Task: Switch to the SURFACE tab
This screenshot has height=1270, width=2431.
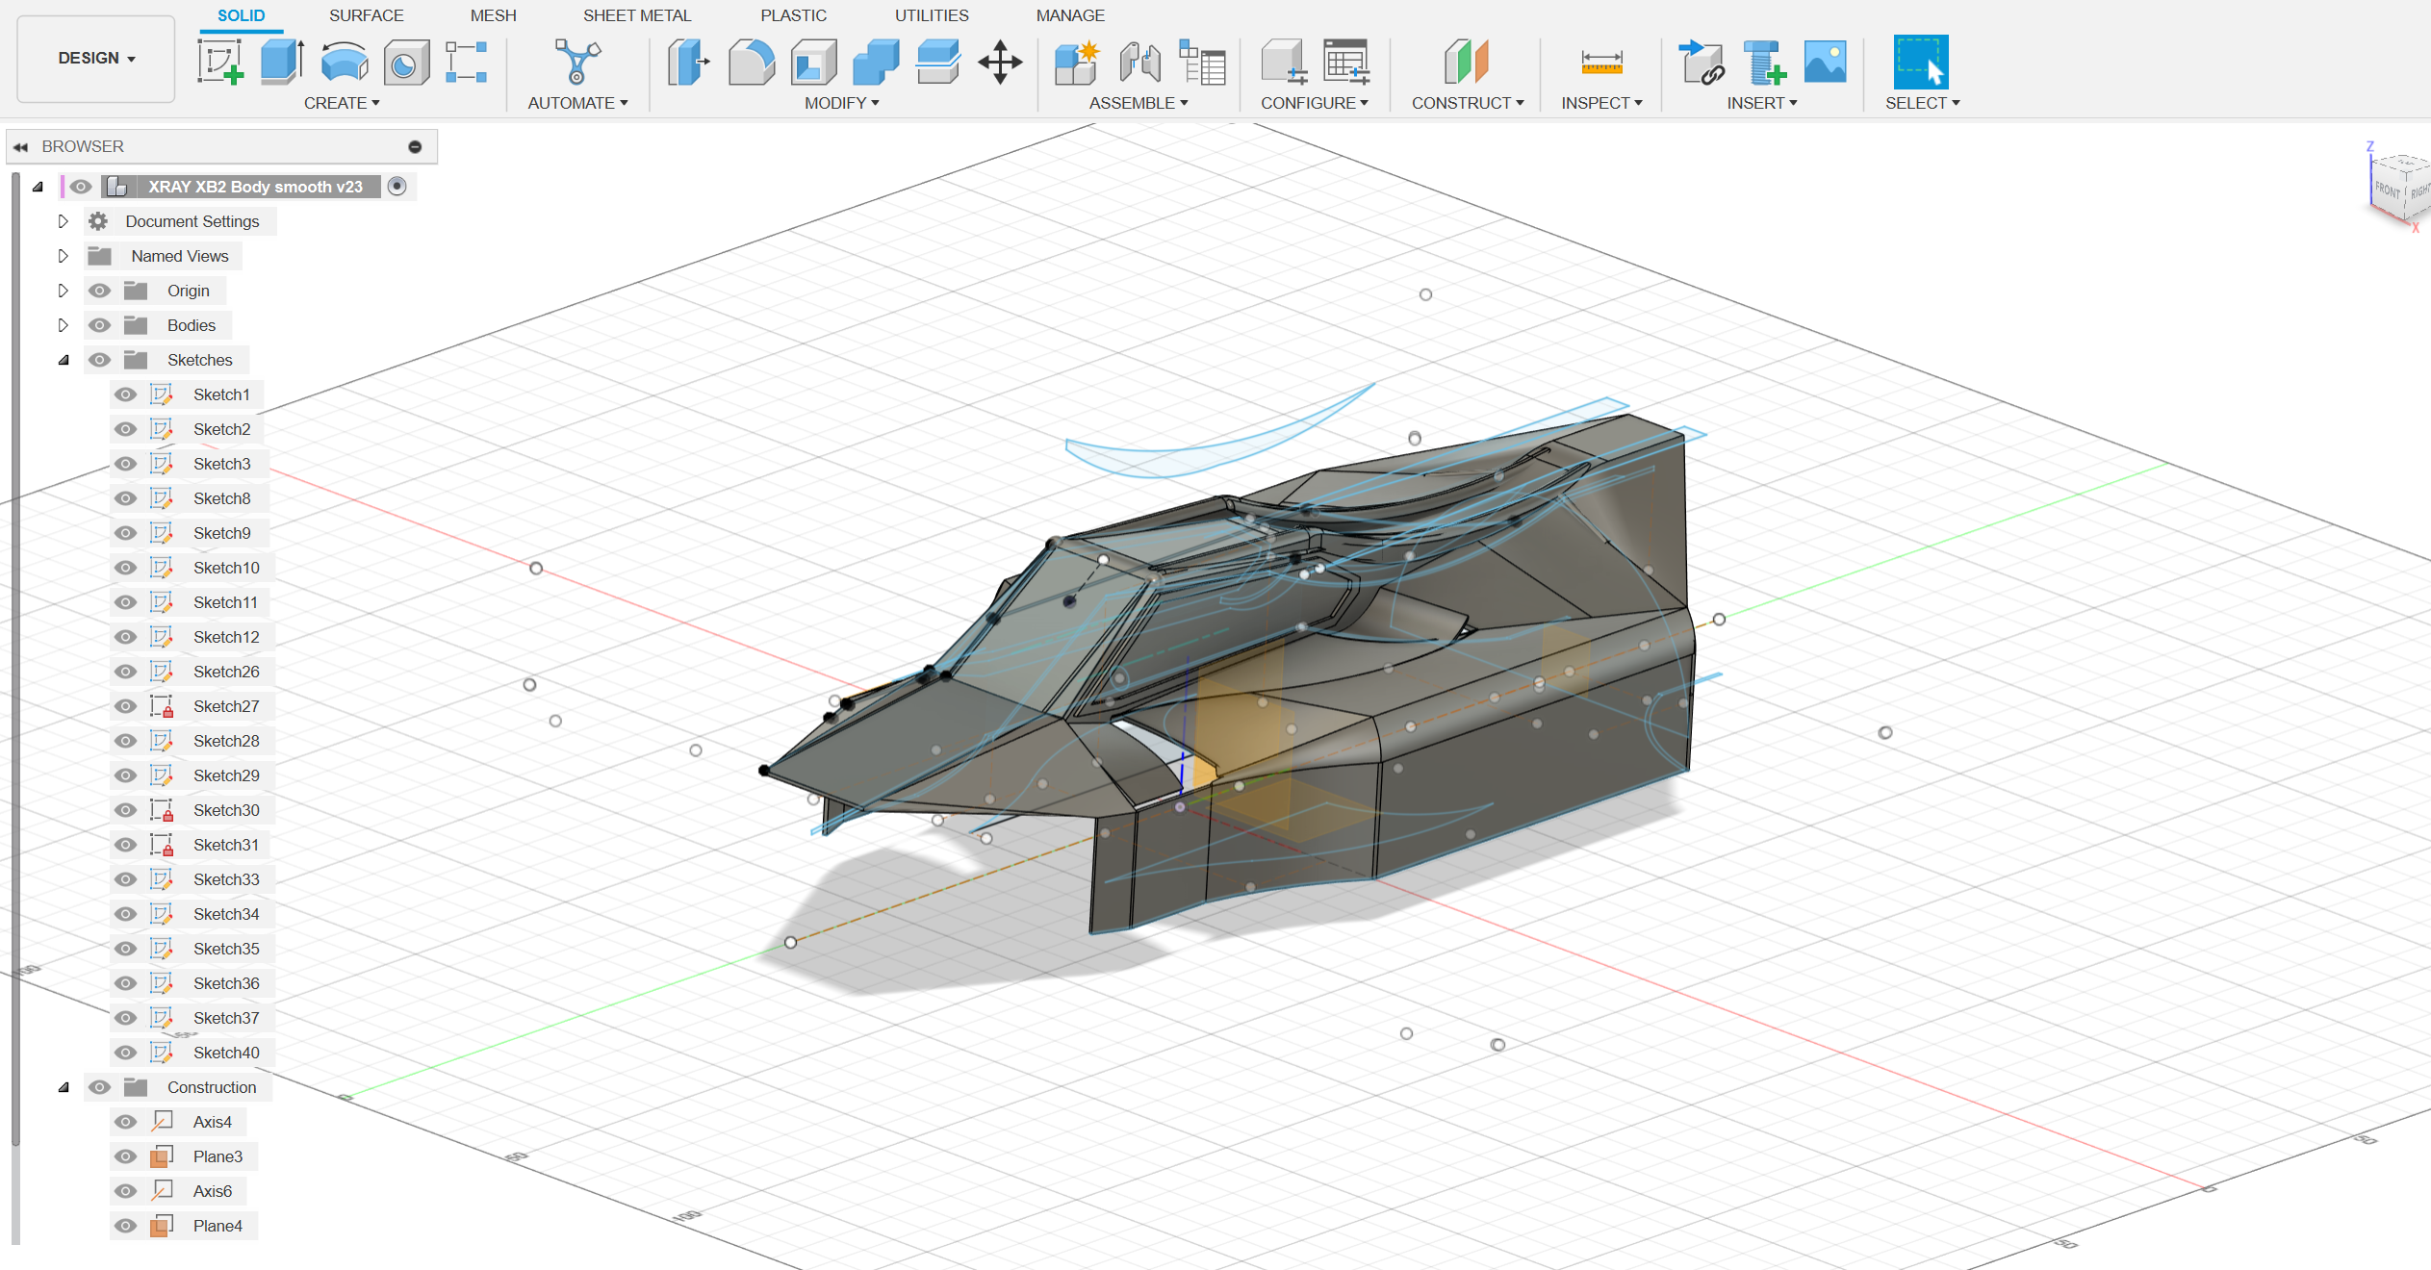Action: click(366, 15)
